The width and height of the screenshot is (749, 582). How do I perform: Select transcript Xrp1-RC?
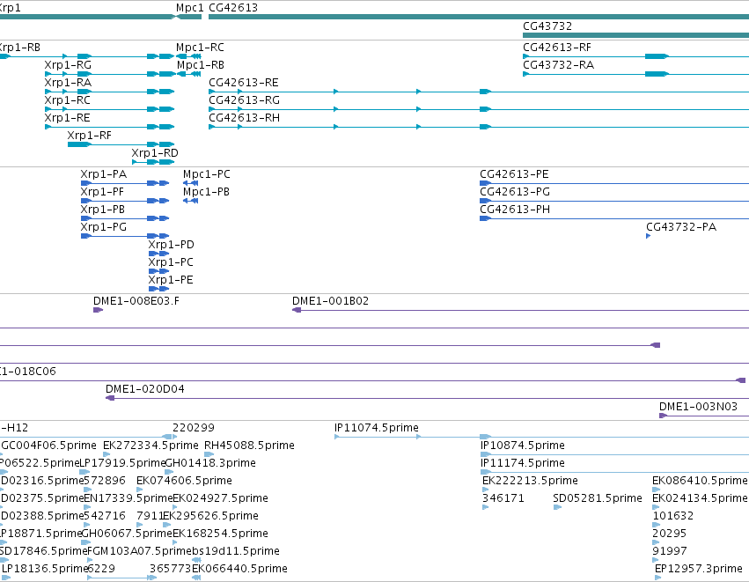point(68,100)
